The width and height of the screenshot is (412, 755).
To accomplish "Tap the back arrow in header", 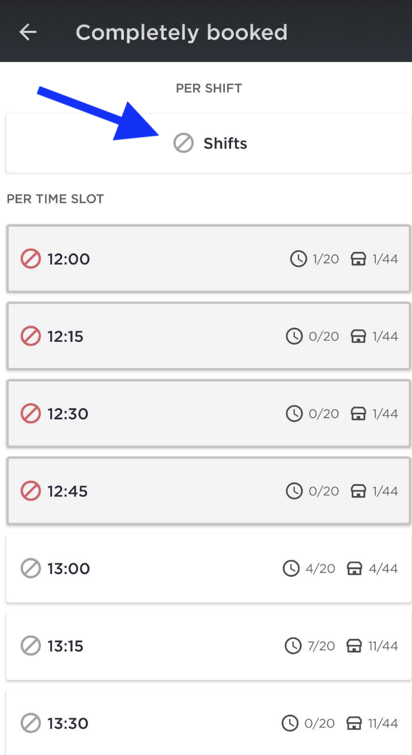I will 28,32.
